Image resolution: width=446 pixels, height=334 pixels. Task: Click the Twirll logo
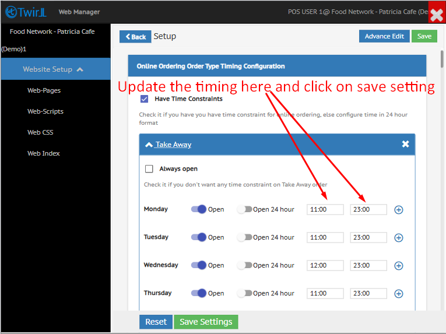click(26, 12)
